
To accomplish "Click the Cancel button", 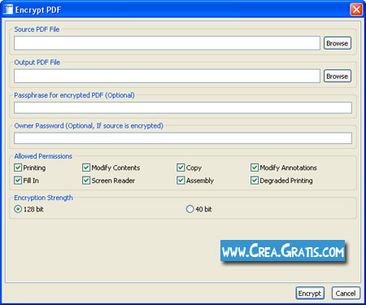I will click(346, 294).
